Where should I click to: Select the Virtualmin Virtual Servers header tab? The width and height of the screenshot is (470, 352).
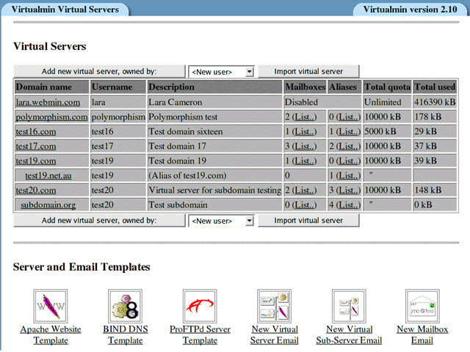(x=62, y=9)
